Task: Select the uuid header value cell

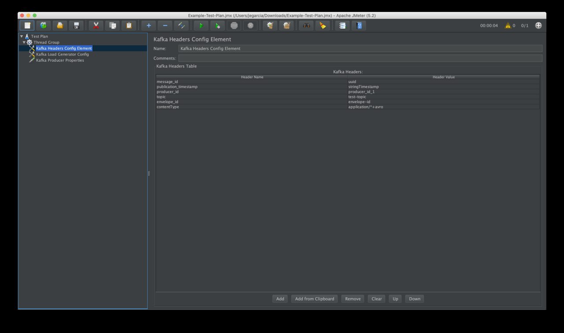Action: pos(444,81)
